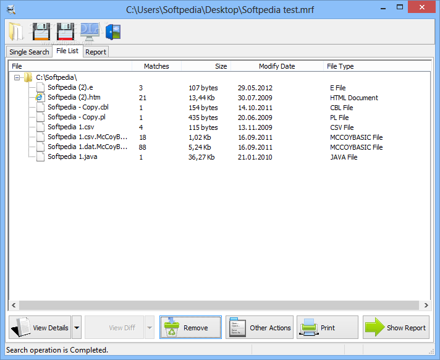Click the right arrow of the horizontal scrollbar
This screenshot has width=440, height=360.
pyautogui.click(x=426, y=305)
